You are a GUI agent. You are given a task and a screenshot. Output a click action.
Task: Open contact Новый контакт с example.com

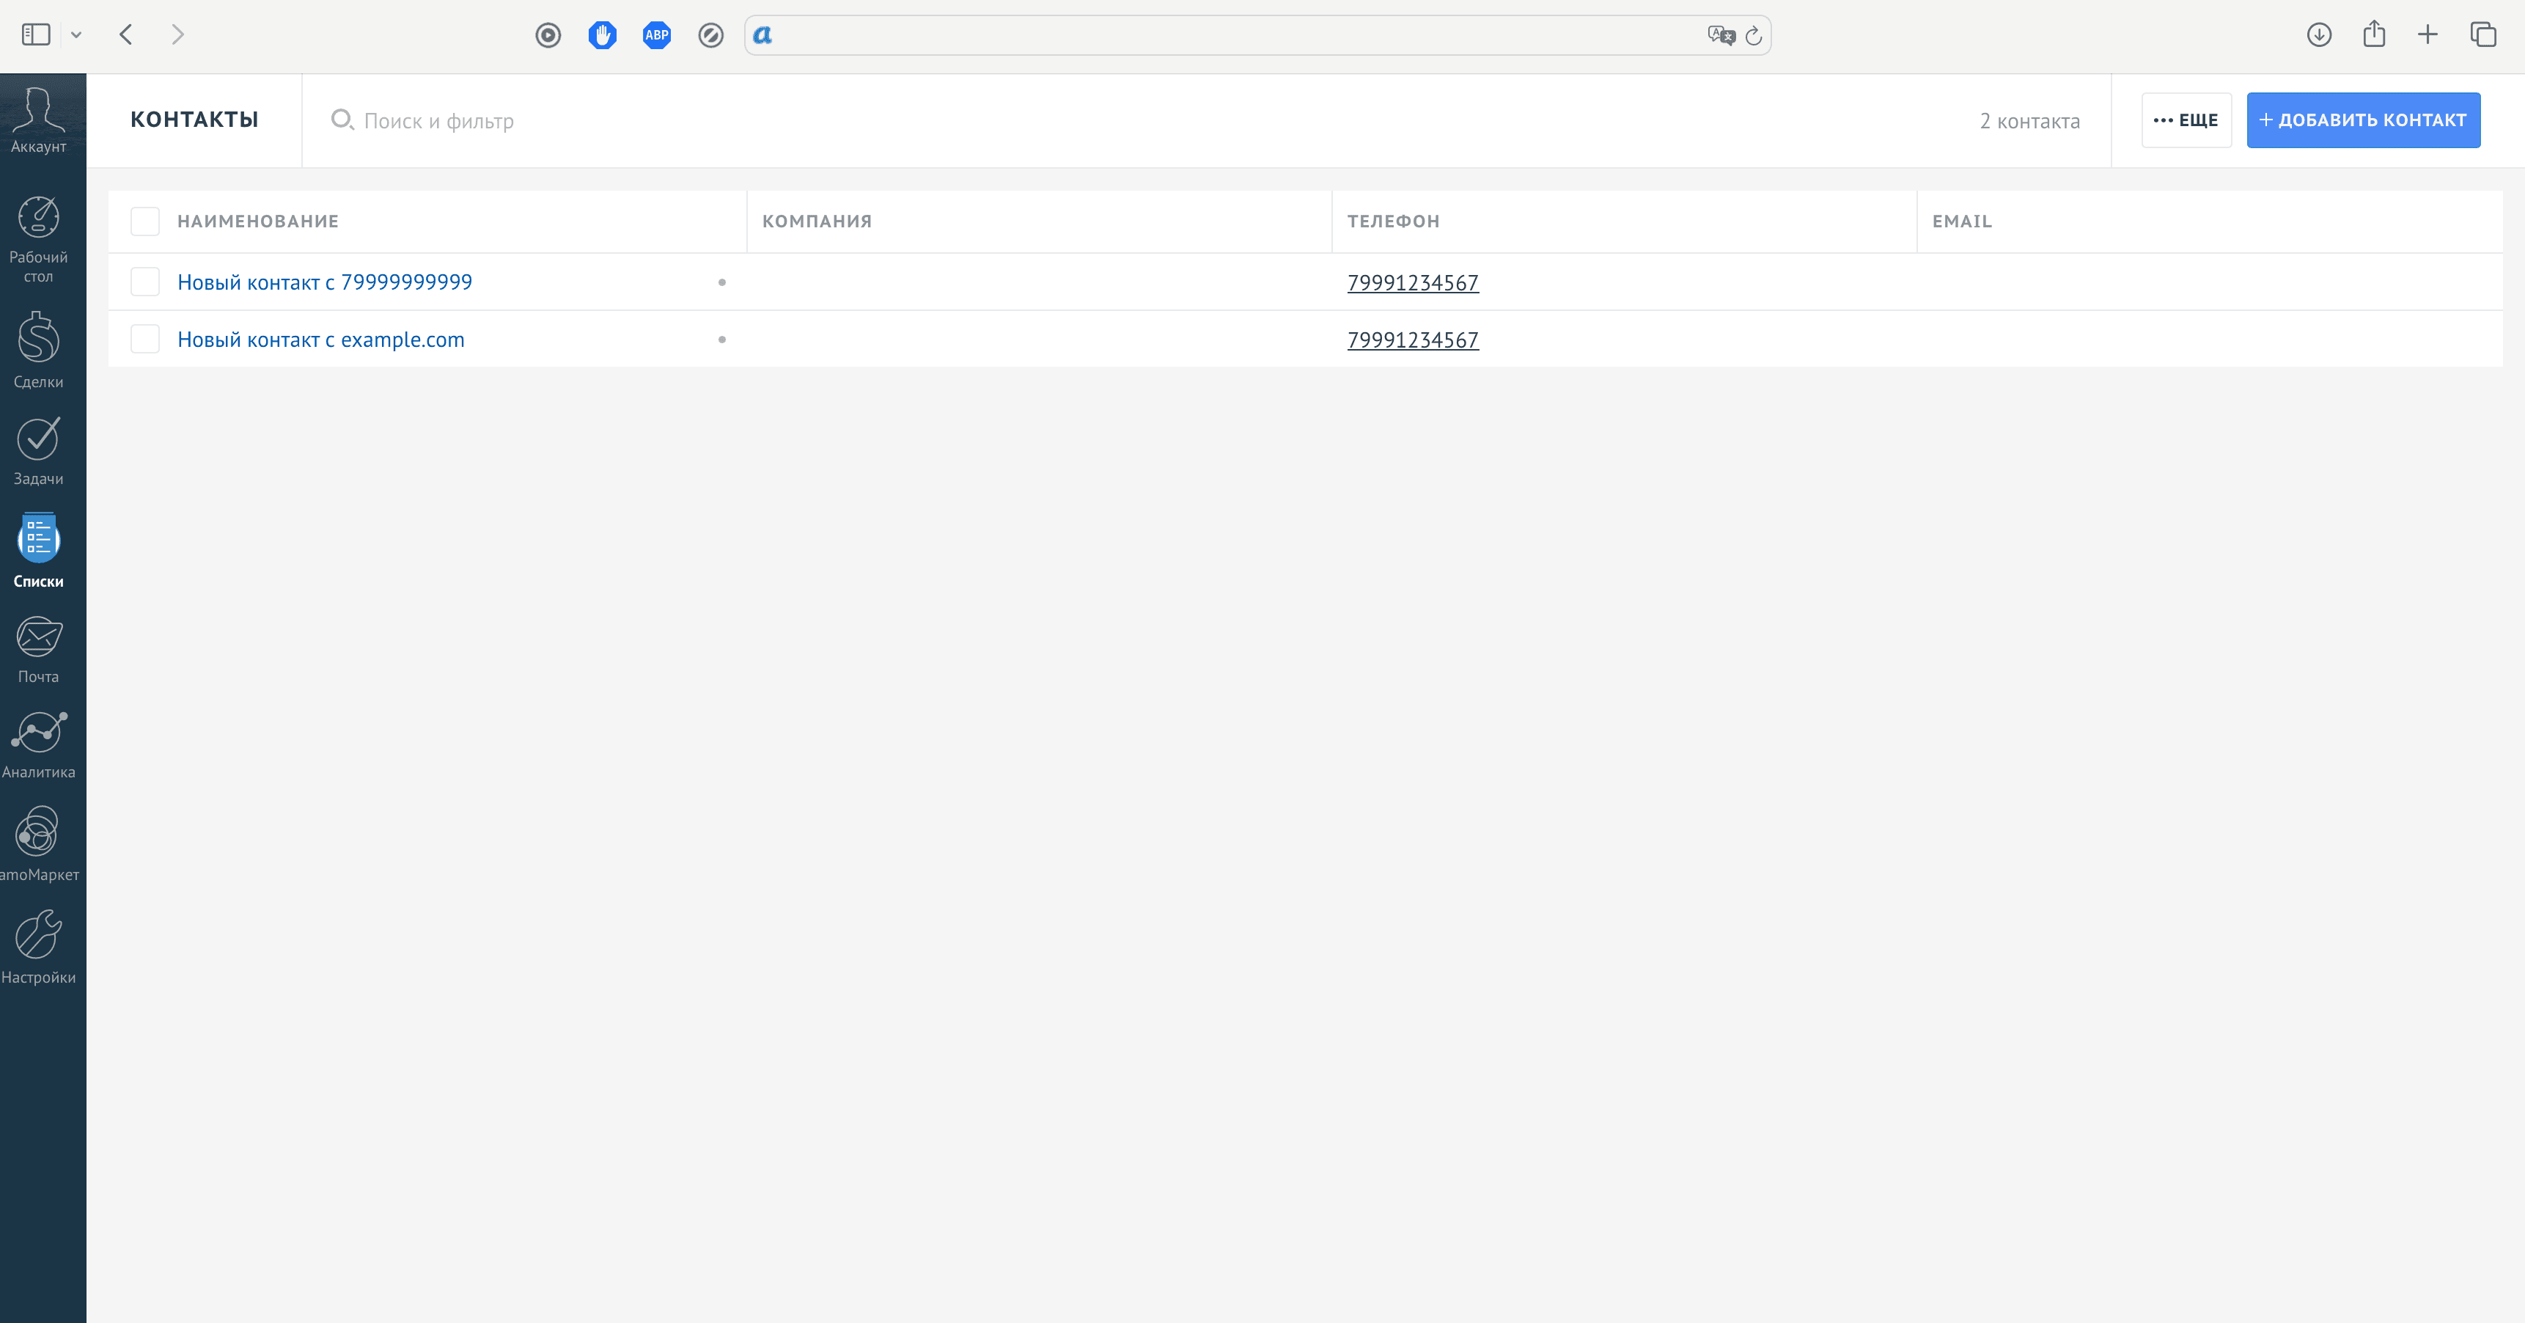point(320,340)
